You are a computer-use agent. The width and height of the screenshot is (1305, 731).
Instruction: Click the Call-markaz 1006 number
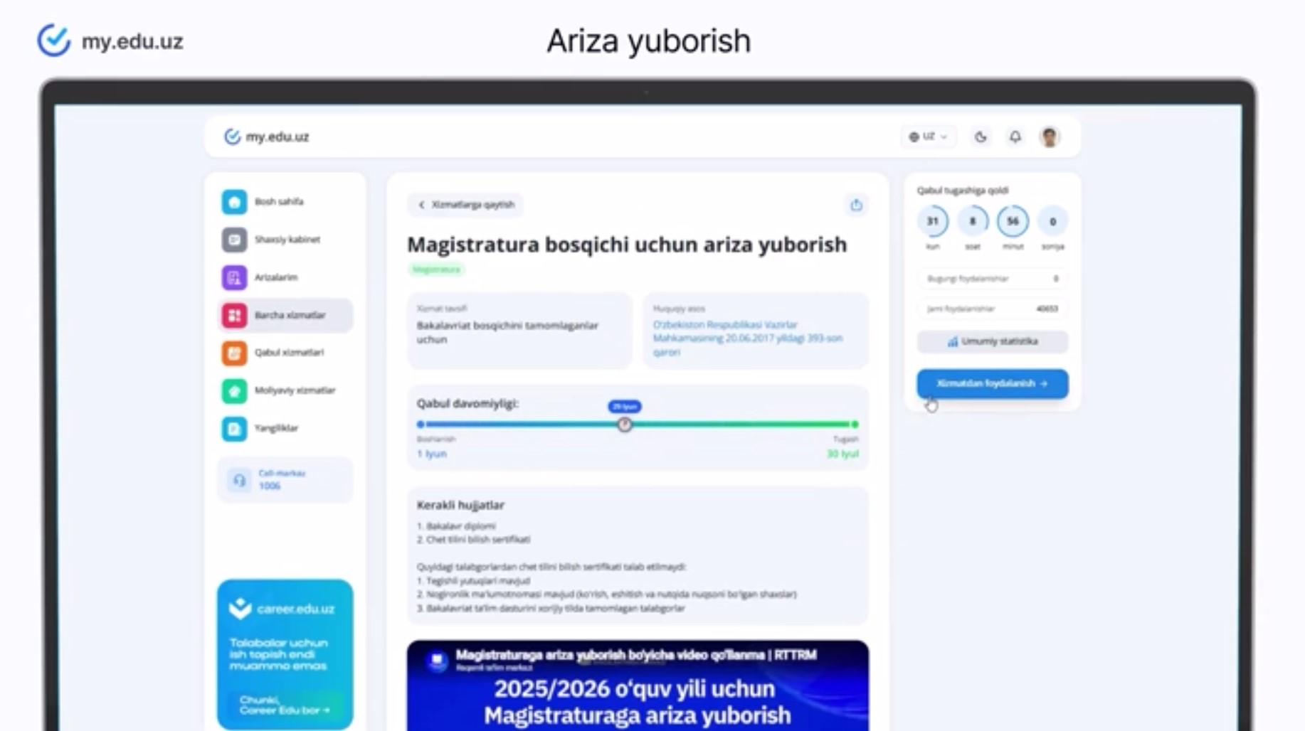point(270,486)
